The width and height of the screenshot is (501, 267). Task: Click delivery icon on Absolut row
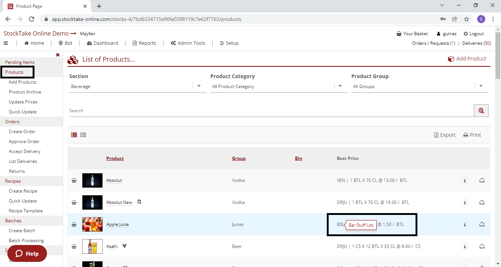coord(482,180)
